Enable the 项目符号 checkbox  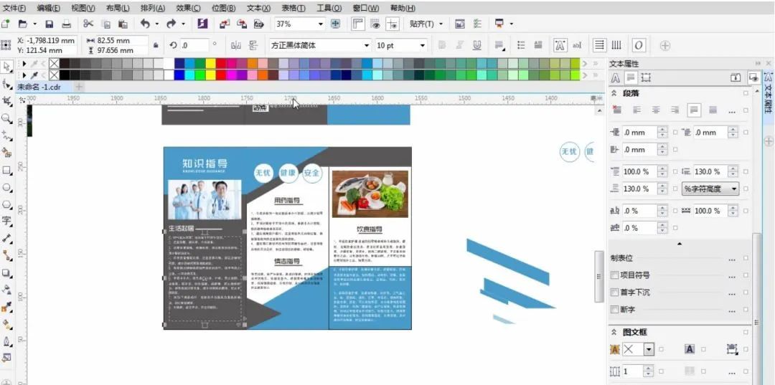pos(614,275)
